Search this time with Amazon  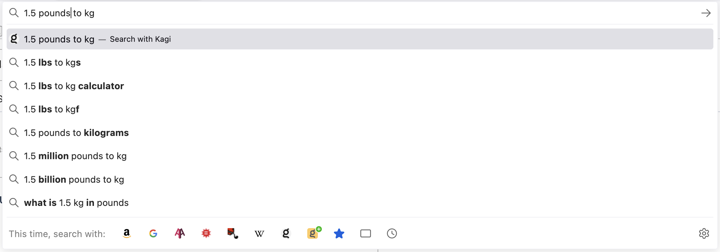point(126,233)
